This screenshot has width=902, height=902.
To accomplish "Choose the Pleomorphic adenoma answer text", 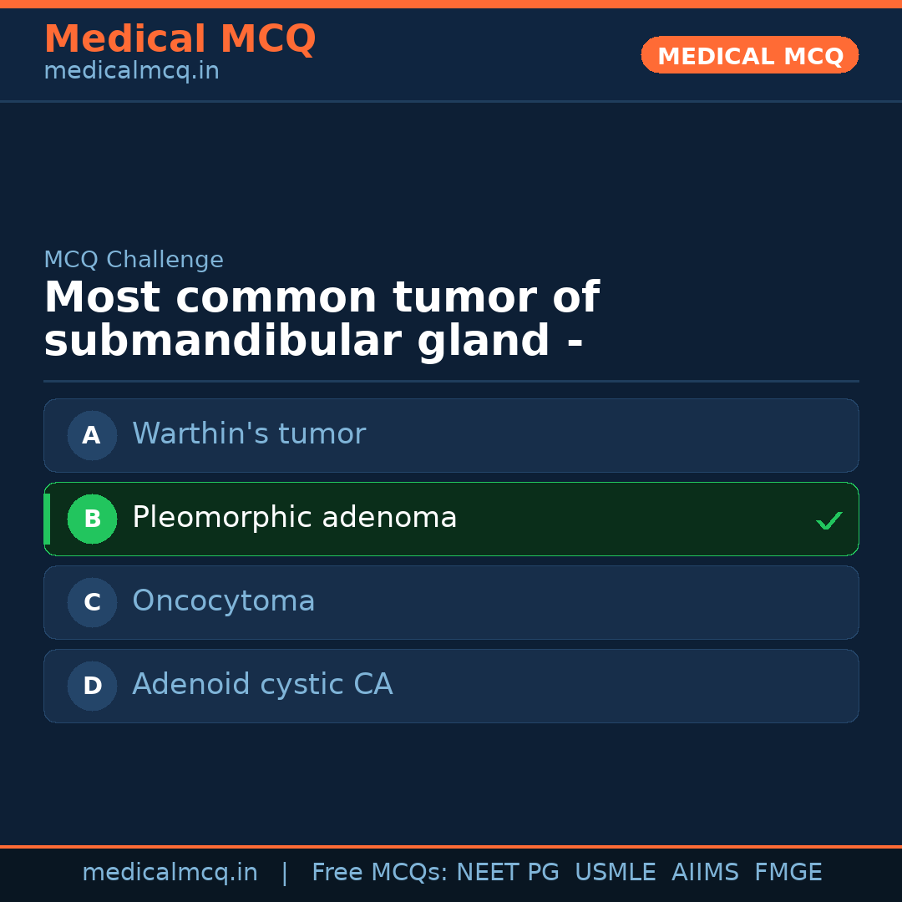I will [294, 518].
